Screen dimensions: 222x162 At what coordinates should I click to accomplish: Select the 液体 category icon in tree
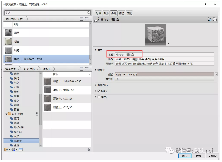(11, 100)
